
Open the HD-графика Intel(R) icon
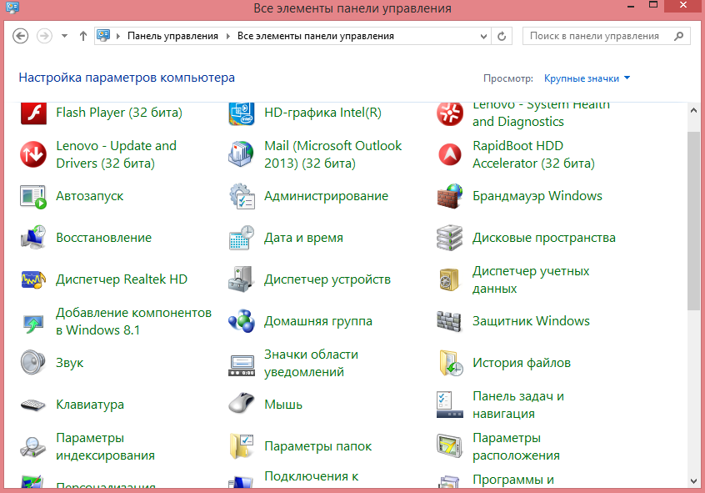[242, 113]
